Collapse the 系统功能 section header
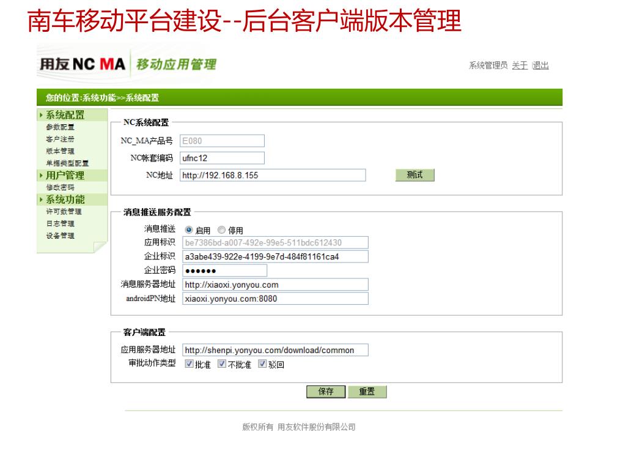The height and width of the screenshot is (470, 626). click(72, 200)
